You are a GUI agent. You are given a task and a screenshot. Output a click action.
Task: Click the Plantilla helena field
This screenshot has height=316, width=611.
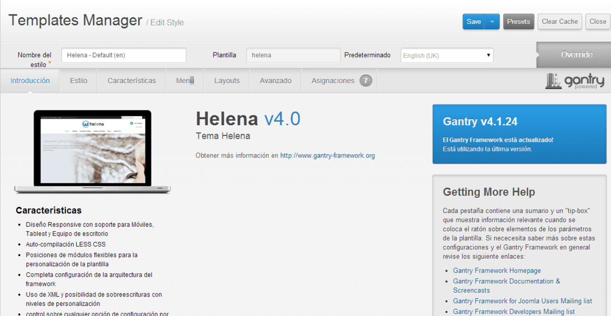293,55
